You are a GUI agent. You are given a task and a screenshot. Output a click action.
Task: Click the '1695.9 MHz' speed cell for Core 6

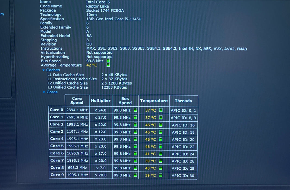click(x=77, y=153)
